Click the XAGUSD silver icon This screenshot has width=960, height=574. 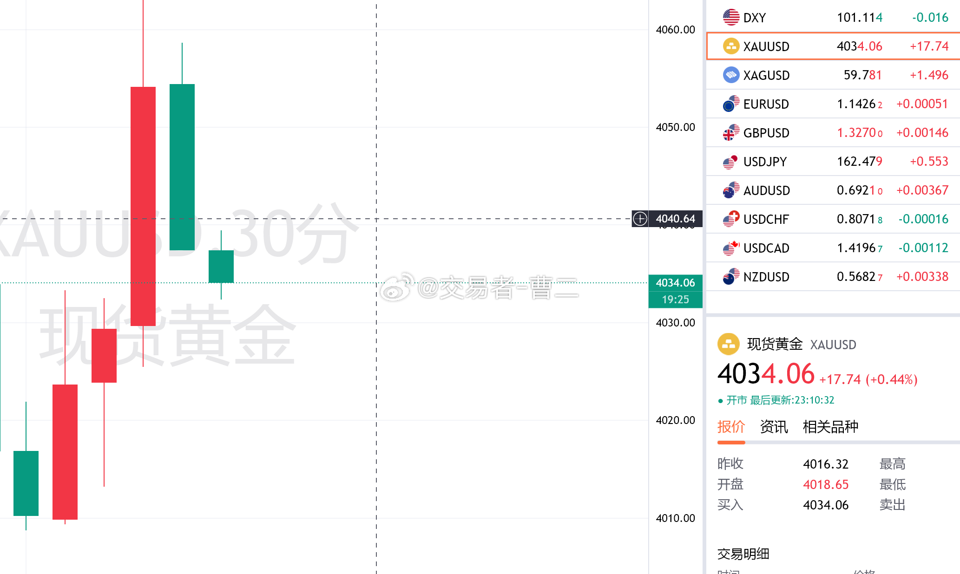(x=731, y=75)
